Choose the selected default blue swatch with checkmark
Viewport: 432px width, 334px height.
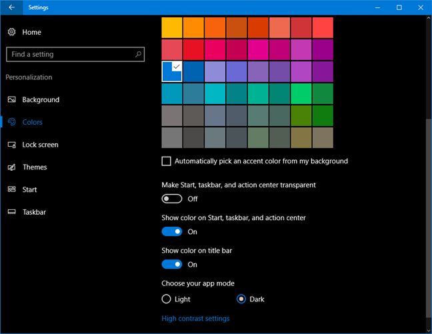coord(172,71)
